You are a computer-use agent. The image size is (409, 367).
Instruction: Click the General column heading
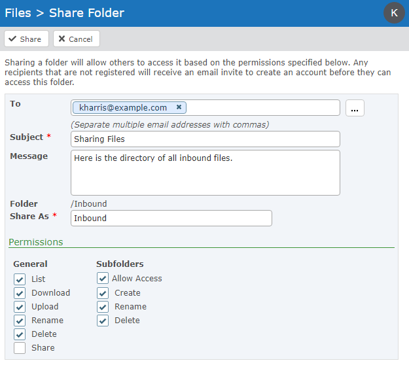(30, 264)
